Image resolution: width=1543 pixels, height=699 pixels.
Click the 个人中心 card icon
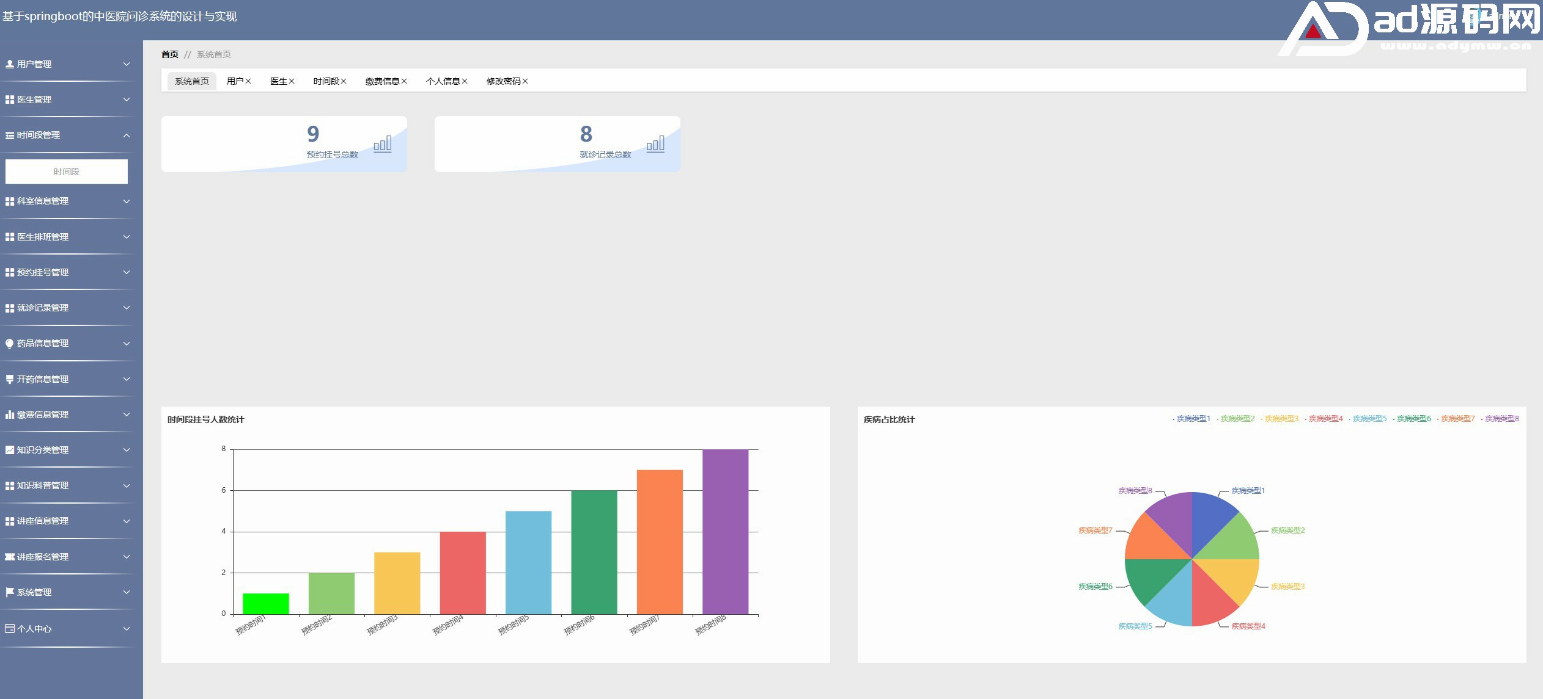tap(10, 628)
